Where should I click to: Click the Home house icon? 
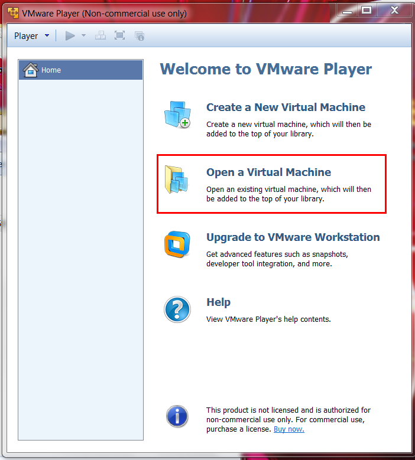click(x=31, y=70)
